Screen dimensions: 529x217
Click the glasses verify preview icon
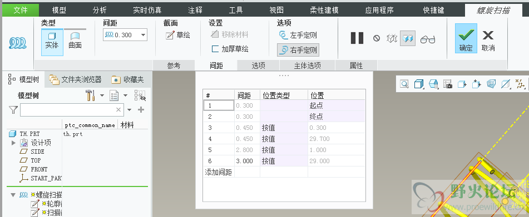point(428,40)
